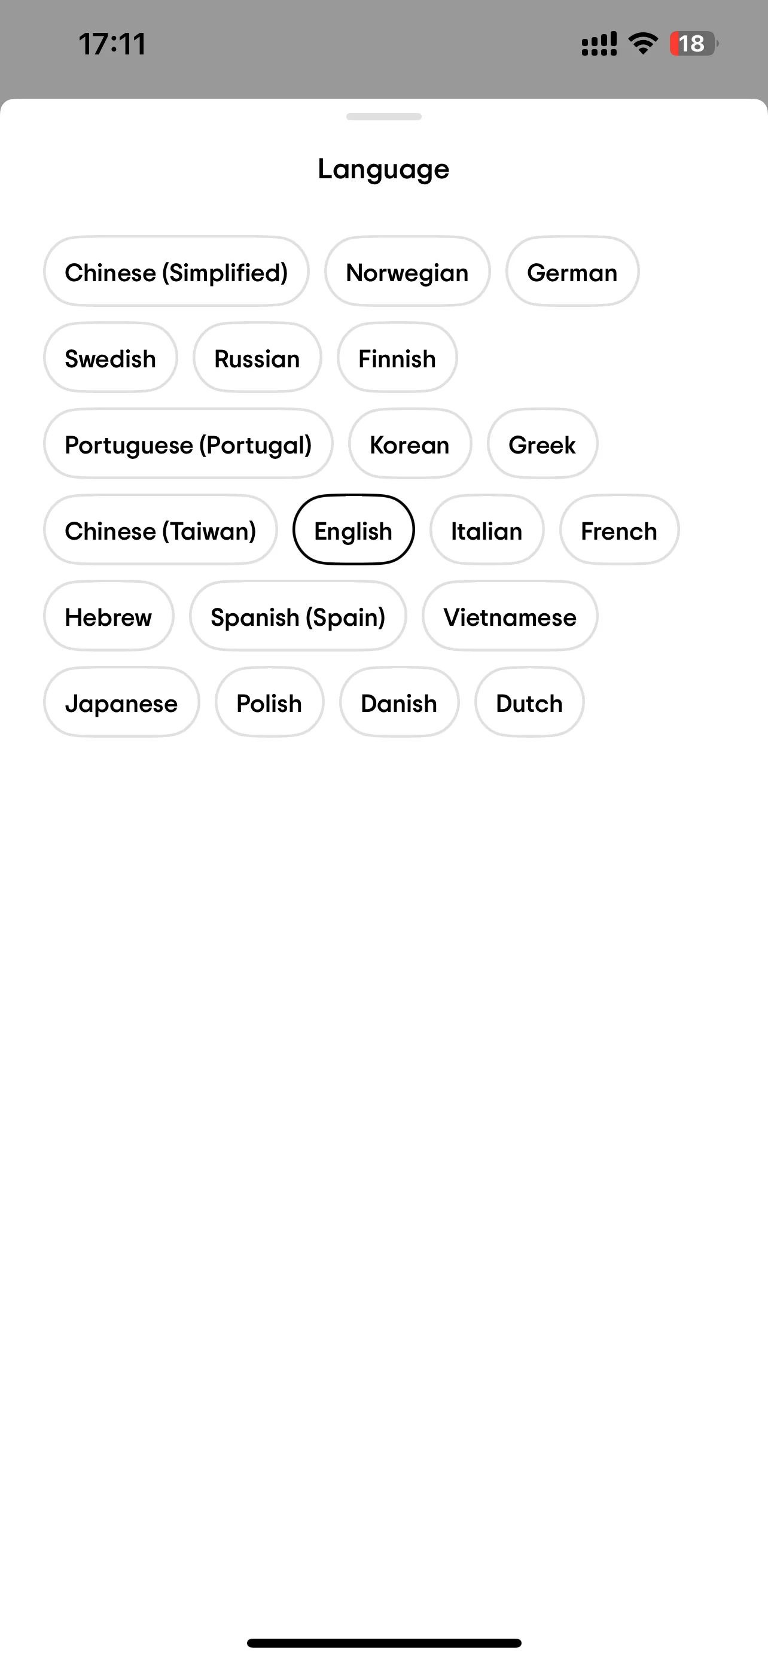Switch to Vietnamese language
This screenshot has width=768, height=1662.
pos(510,616)
